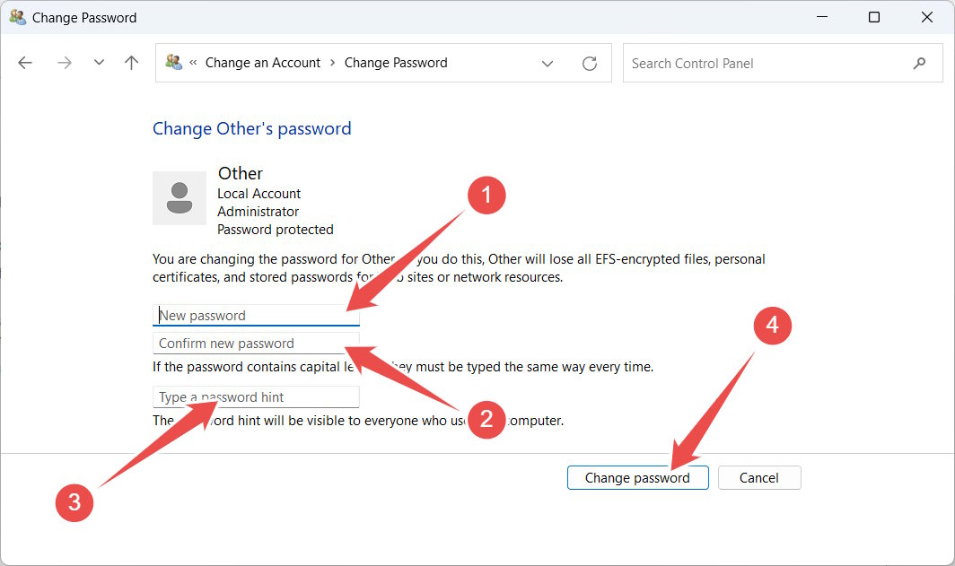Select the Change Password breadcrumb
The width and height of the screenshot is (955, 566).
click(x=396, y=63)
